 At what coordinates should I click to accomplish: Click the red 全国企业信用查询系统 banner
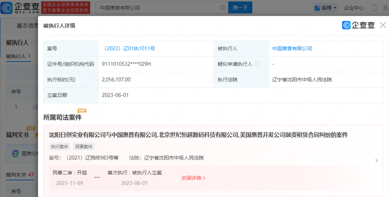coord(66,8)
